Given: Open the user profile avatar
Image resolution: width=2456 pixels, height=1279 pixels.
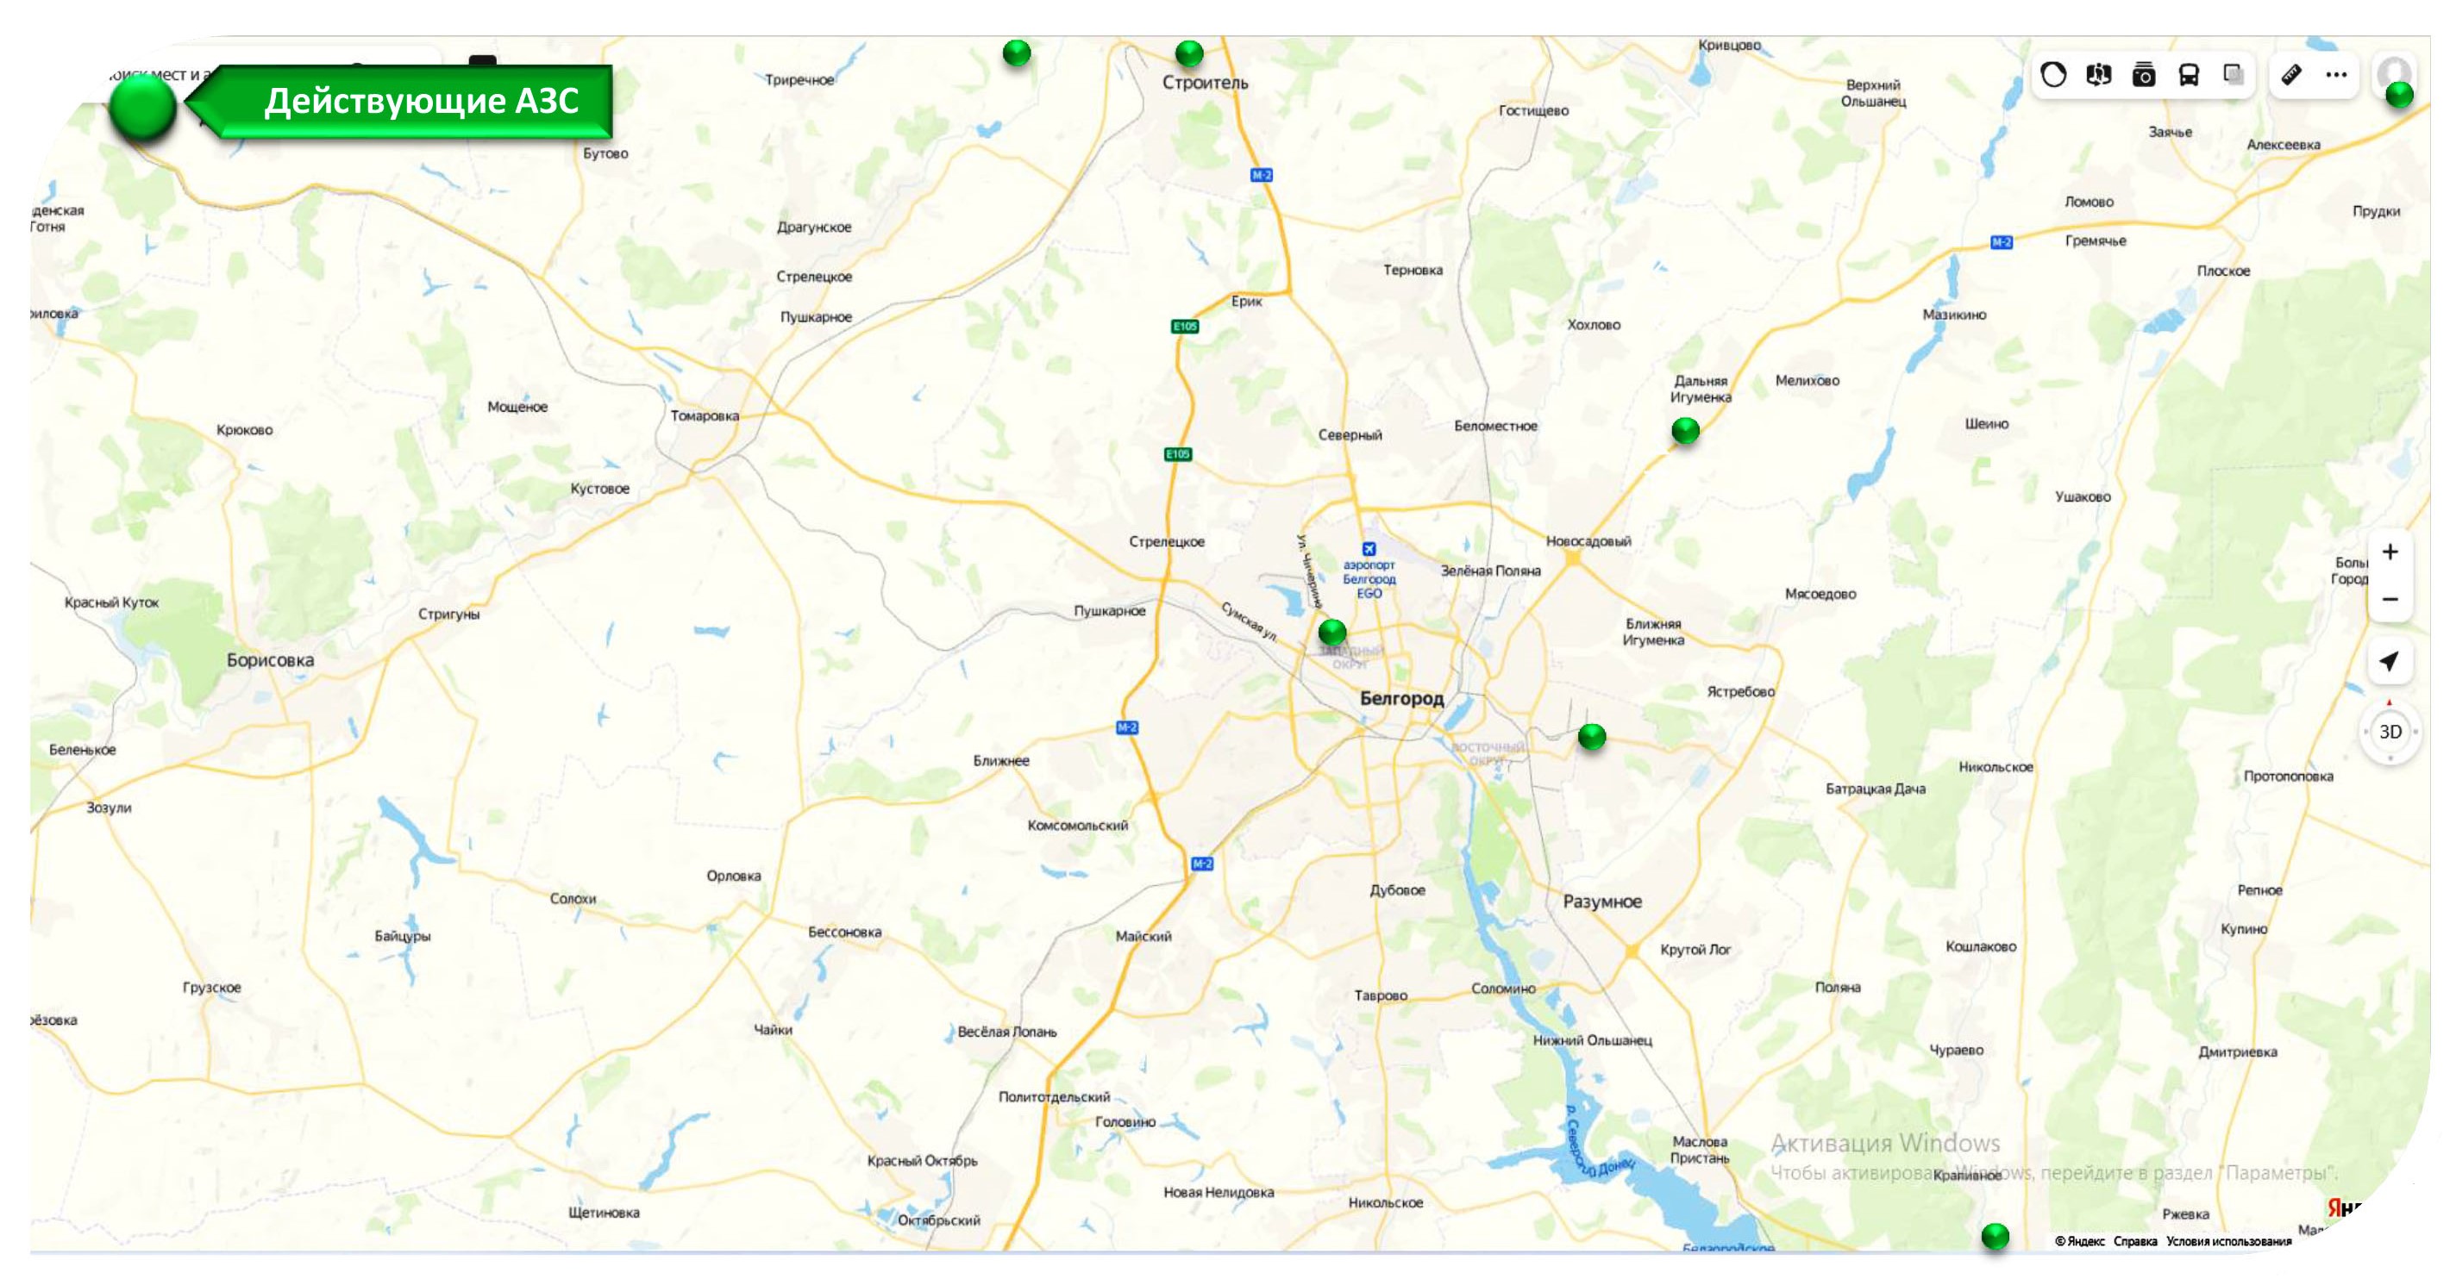Looking at the screenshot, I should 2393,72.
